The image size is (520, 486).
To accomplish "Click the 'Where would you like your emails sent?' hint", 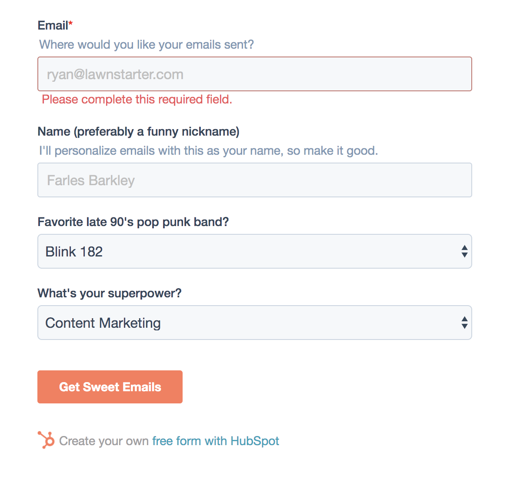I will click(147, 44).
